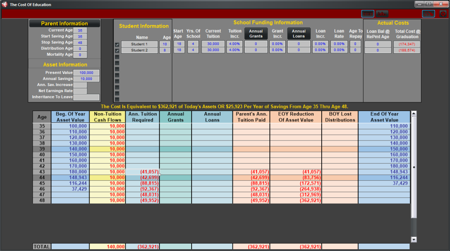Click the Student 2 name button
Viewport: 450px width, 251px height.
point(139,50)
